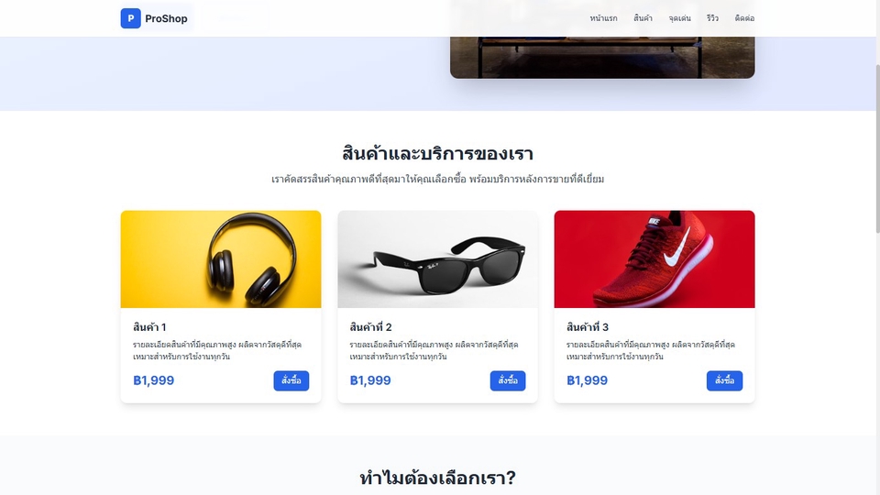The image size is (880, 495).
Task: Click the สินค้าที่ 3 product title
Action: [x=587, y=327]
